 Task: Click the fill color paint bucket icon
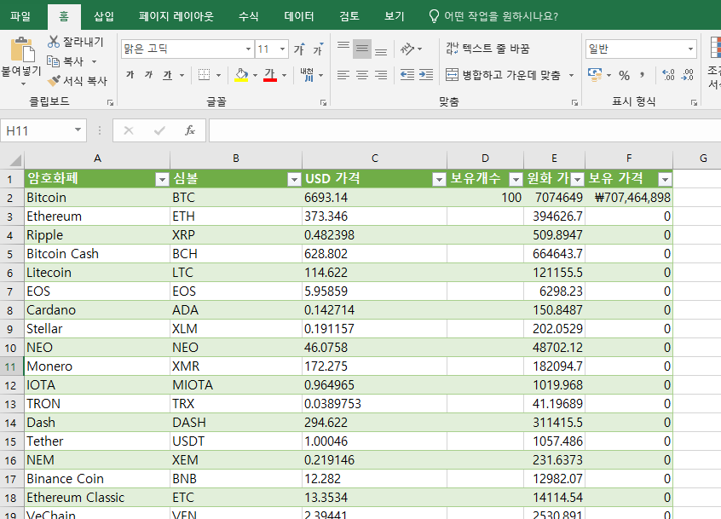point(241,73)
